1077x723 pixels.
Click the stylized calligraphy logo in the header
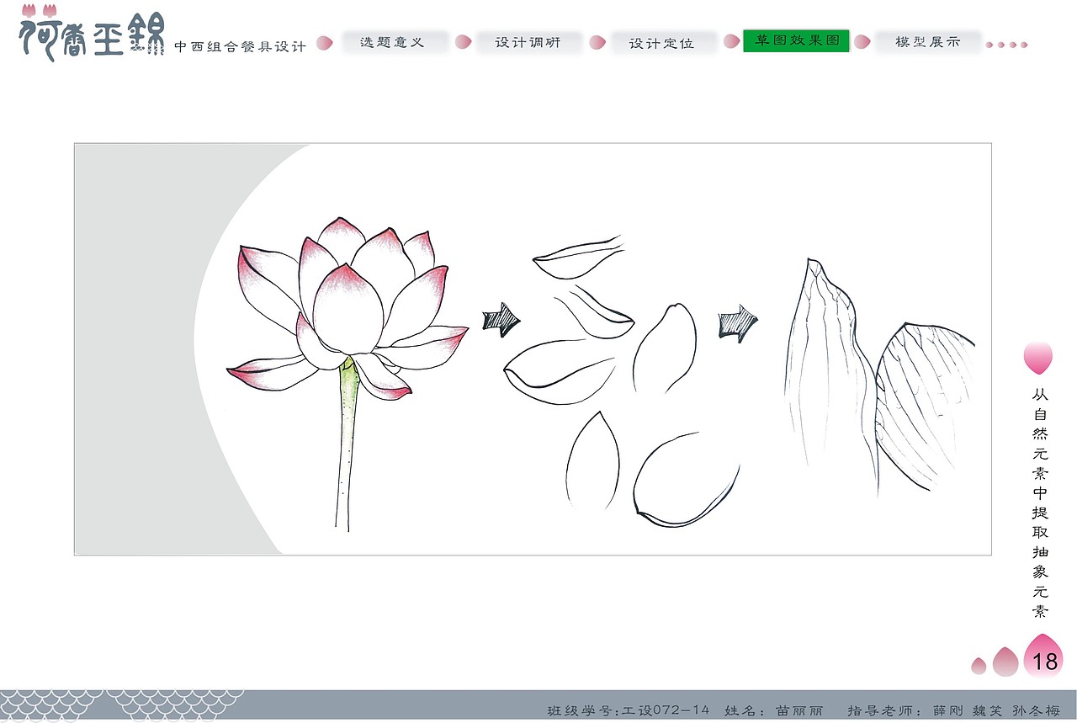tap(92, 34)
